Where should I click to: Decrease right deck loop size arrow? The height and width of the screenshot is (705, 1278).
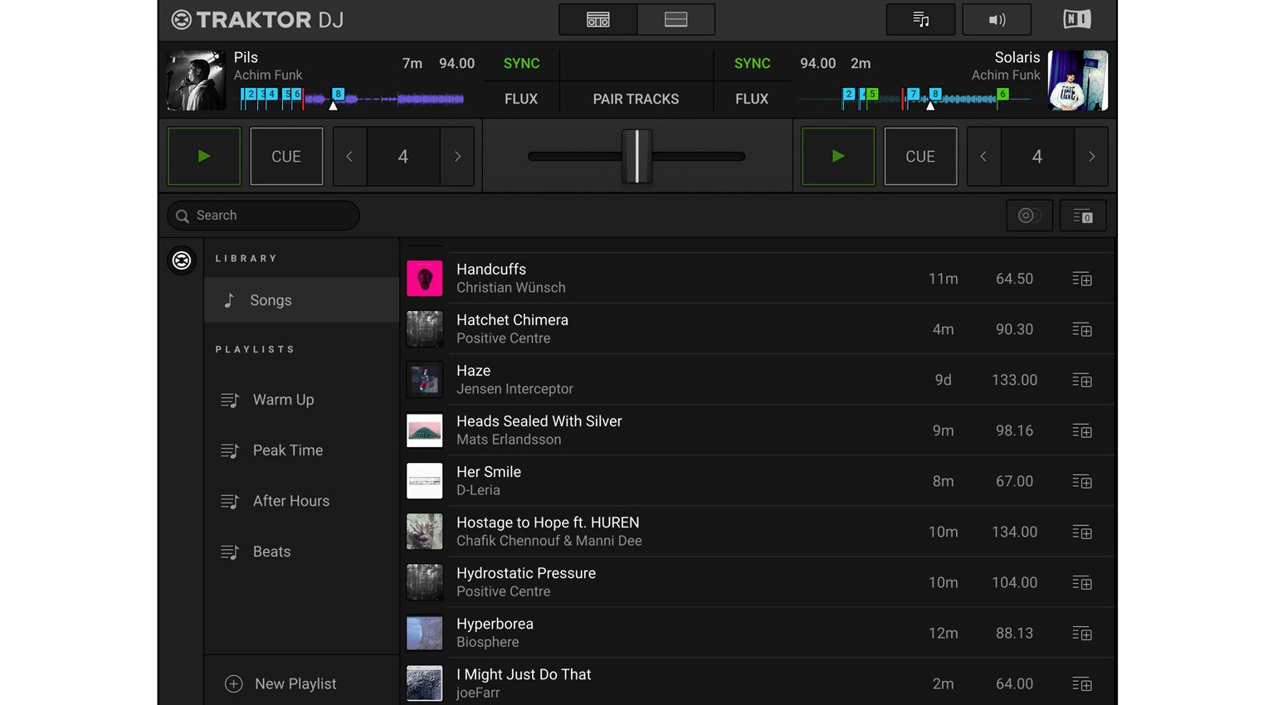[x=983, y=156]
